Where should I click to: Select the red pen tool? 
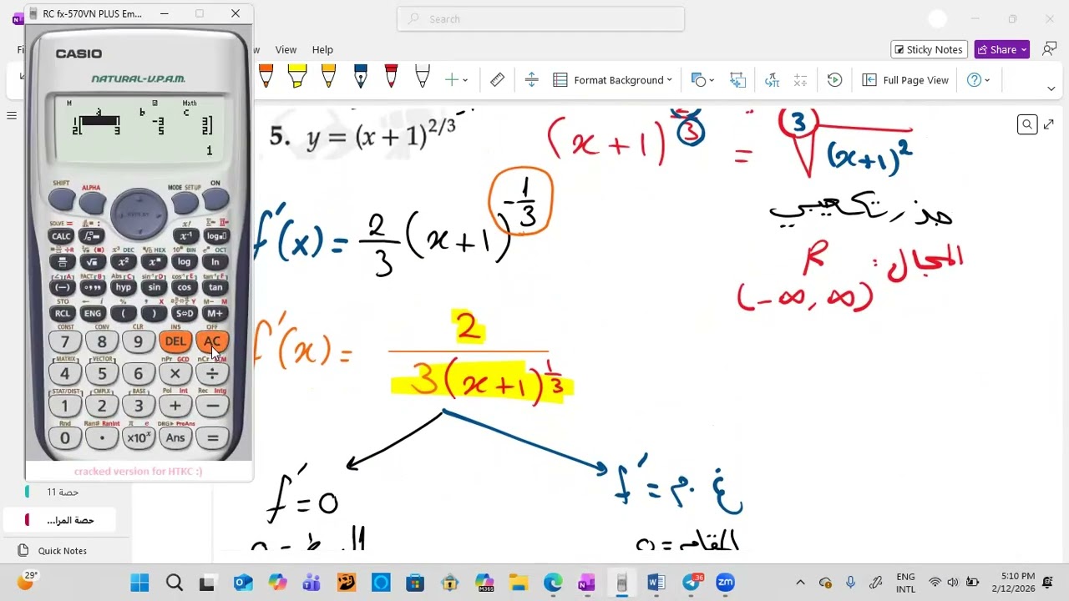click(x=391, y=77)
